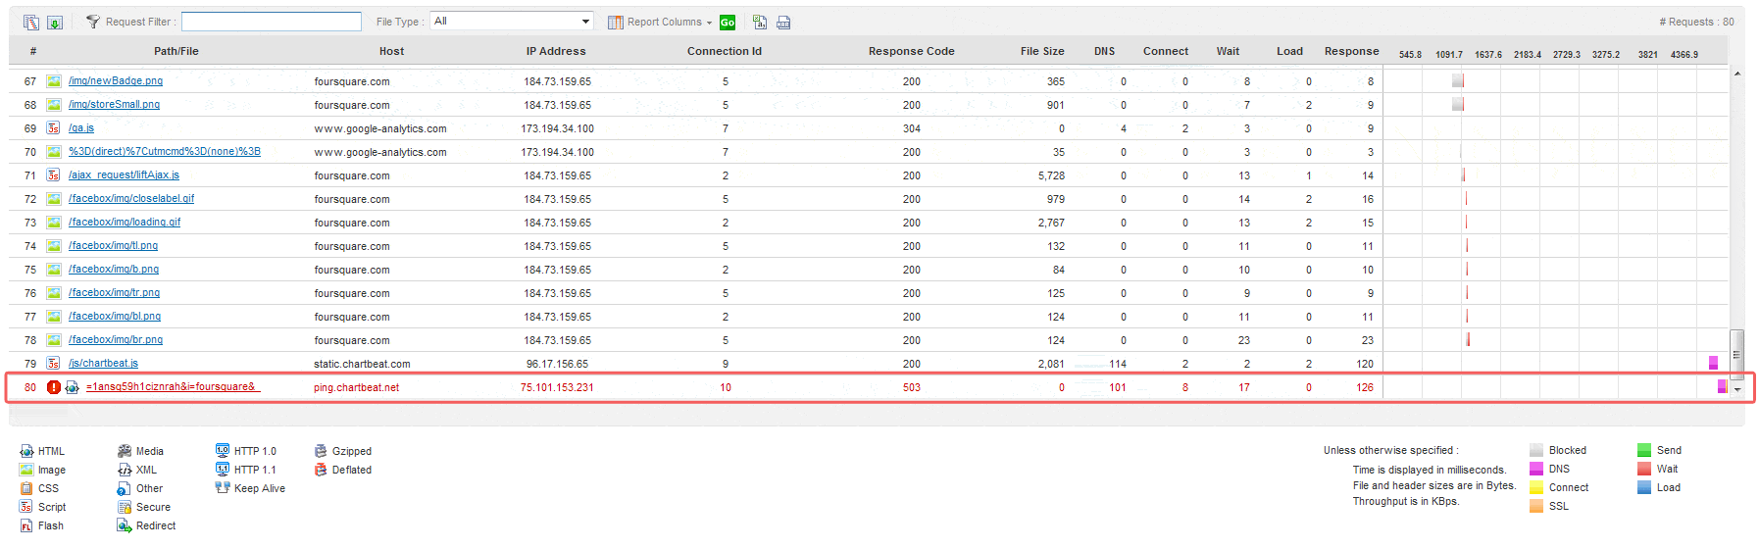Click the copy report icon in toolbar

click(x=31, y=22)
